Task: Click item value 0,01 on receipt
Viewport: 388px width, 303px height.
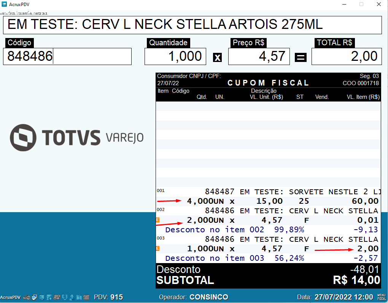Action: click(x=368, y=220)
